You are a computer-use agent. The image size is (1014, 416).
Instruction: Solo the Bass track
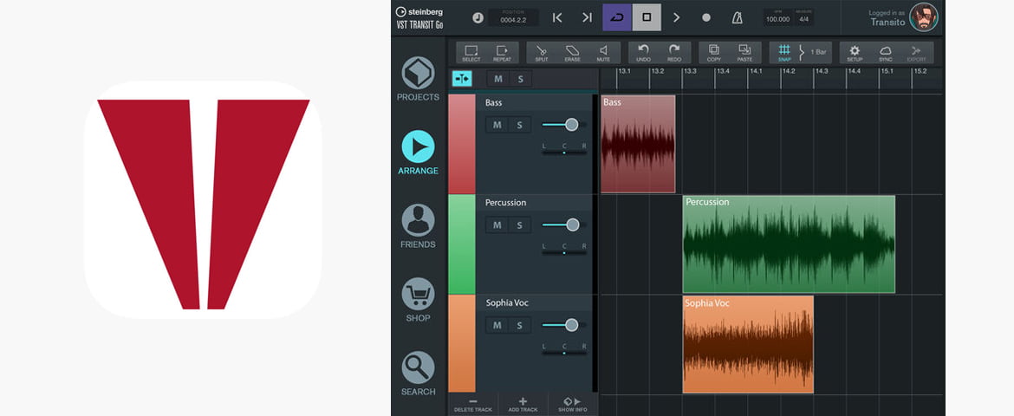[x=519, y=125]
